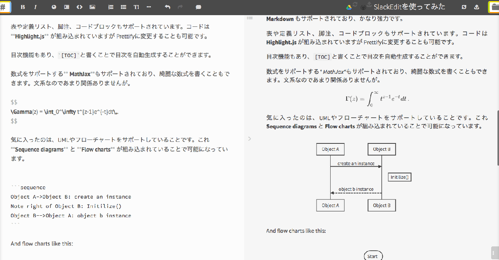Open the document folder panel
Screen dimensions: 499x260
[x=494, y=7]
